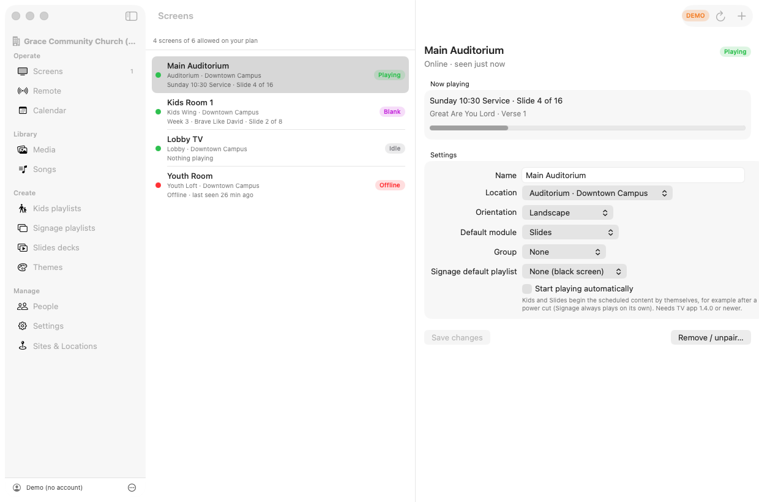Expand the Default module dropdown
This screenshot has height=502, width=759.
tap(570, 232)
